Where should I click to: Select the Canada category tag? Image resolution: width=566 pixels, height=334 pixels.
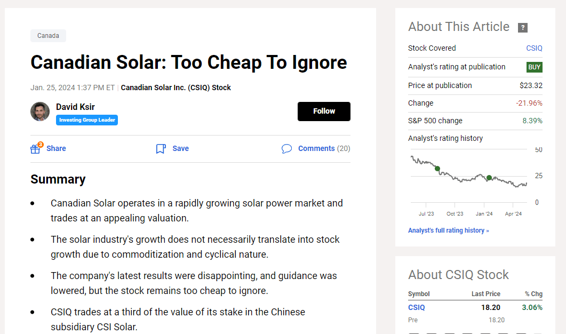click(48, 35)
